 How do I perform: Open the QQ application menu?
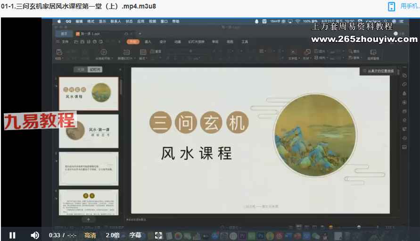click(x=68, y=21)
